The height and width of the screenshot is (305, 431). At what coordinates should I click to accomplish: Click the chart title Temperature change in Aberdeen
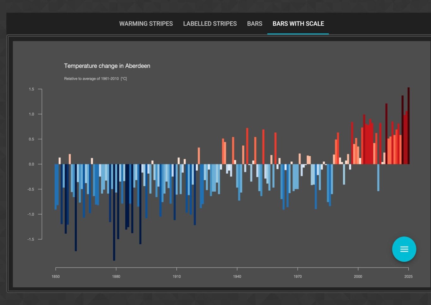[x=107, y=66]
